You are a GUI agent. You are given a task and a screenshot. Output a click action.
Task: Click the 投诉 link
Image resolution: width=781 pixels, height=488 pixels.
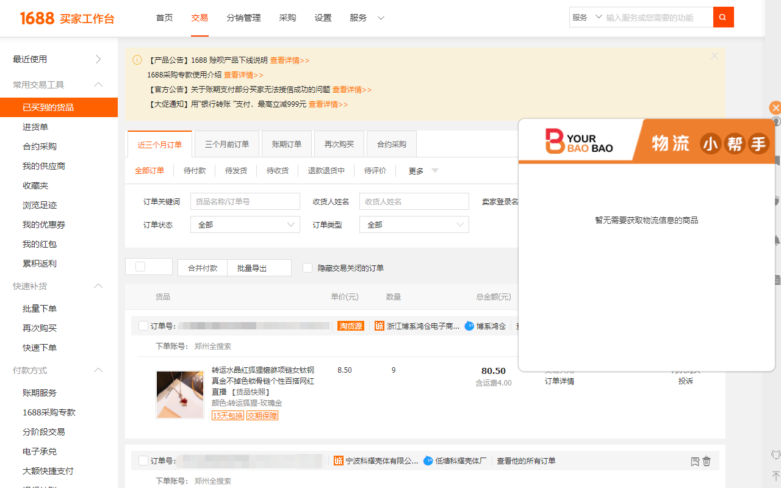point(686,381)
